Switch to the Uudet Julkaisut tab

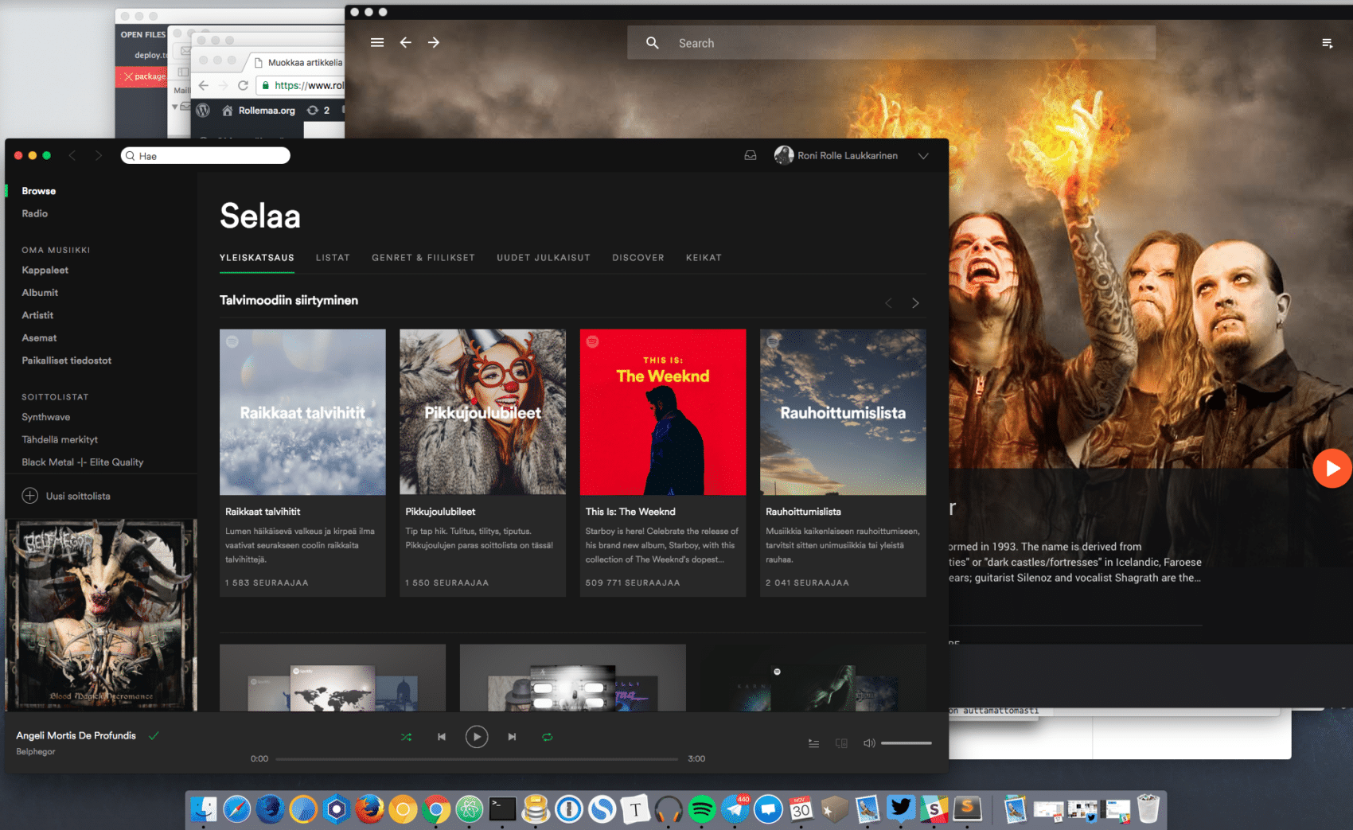[x=544, y=258]
